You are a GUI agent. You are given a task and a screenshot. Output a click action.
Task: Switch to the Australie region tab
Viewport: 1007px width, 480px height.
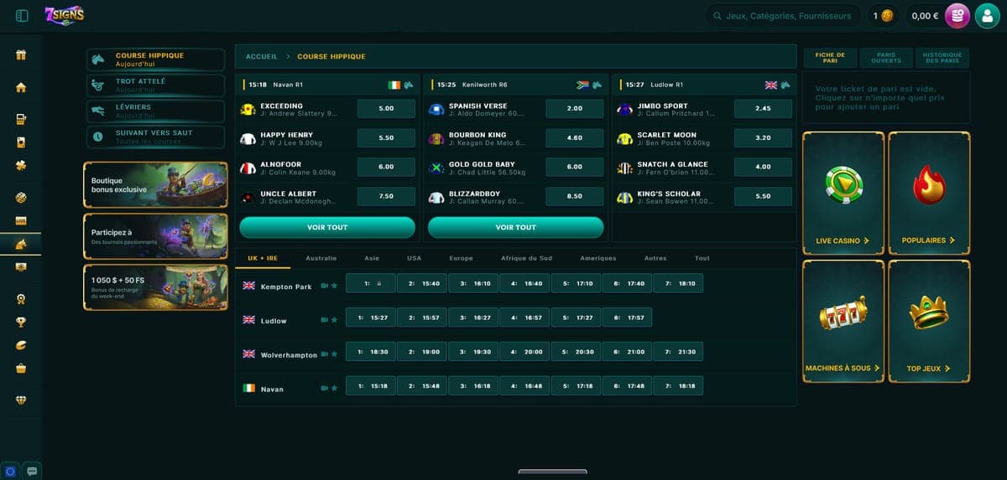[x=321, y=258]
